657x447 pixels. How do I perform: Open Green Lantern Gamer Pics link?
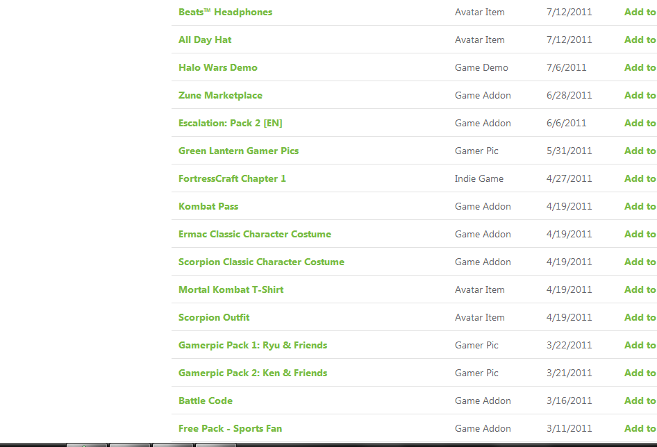(x=238, y=151)
